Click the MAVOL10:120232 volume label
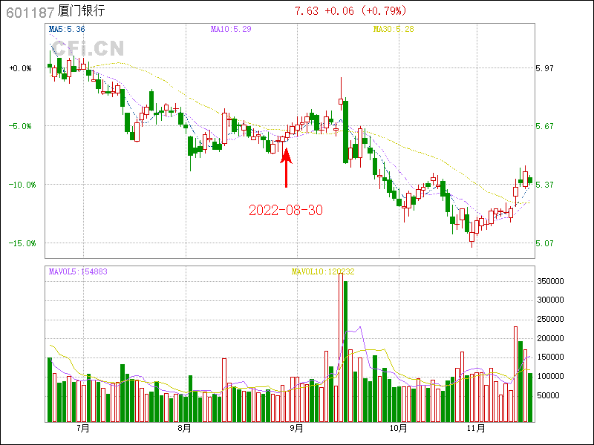The height and width of the screenshot is (445, 594). [x=323, y=271]
